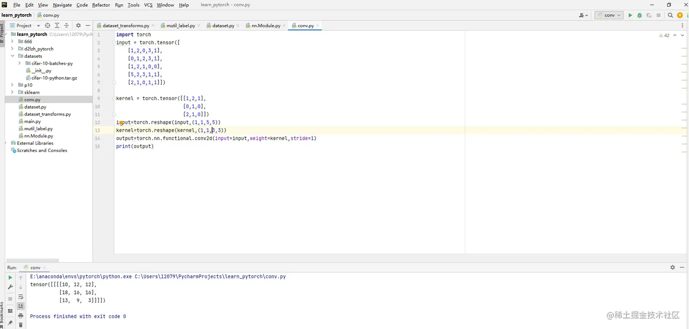The height and width of the screenshot is (329, 689).
Task: Switch to nn.Module.py editor tab
Action: coord(266,25)
